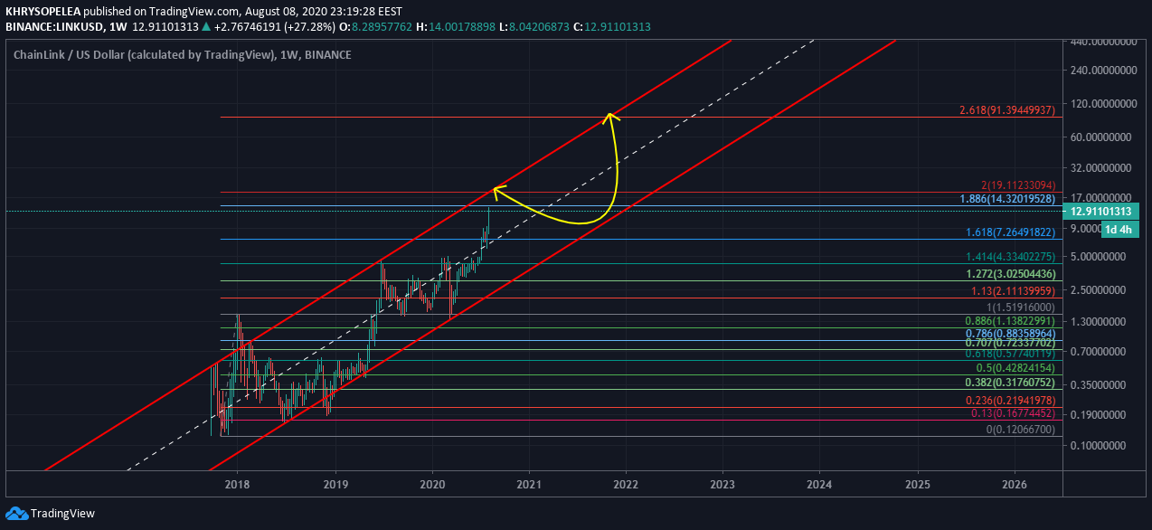
Task: Select the 1.414(4.33402275) Fibonacci label
Action: tap(1010, 257)
